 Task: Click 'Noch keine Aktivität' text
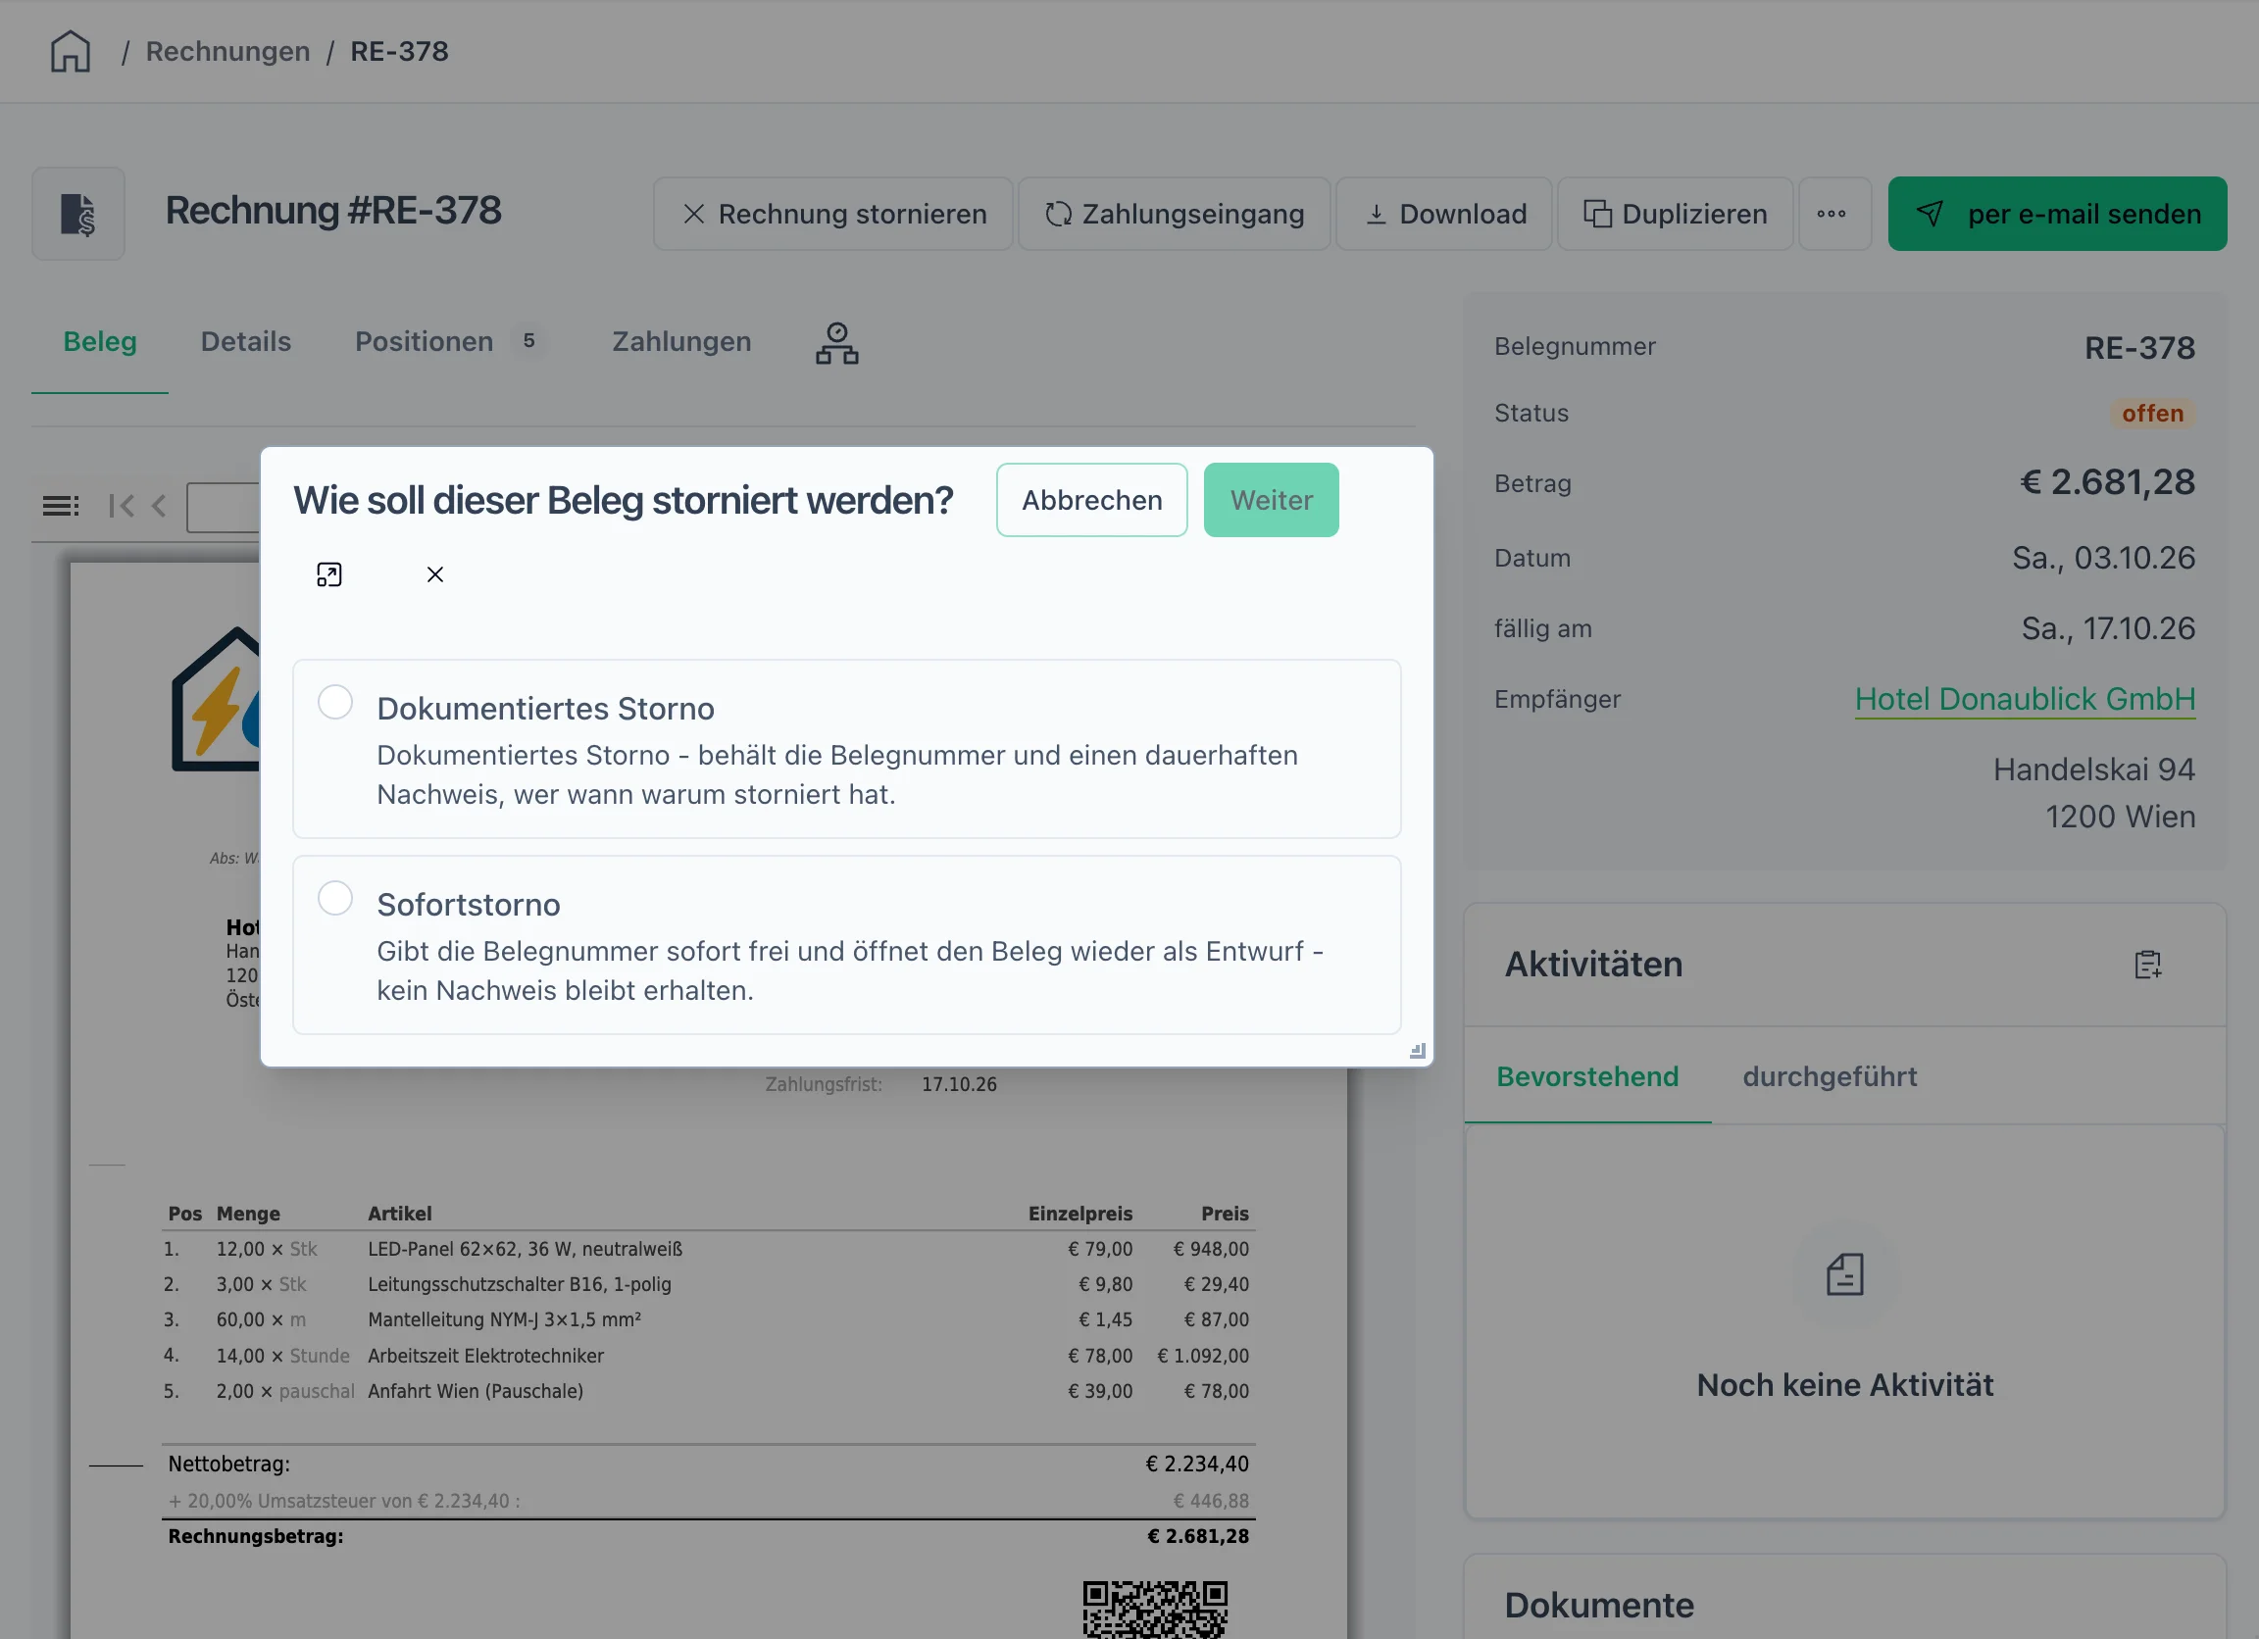(x=1844, y=1385)
